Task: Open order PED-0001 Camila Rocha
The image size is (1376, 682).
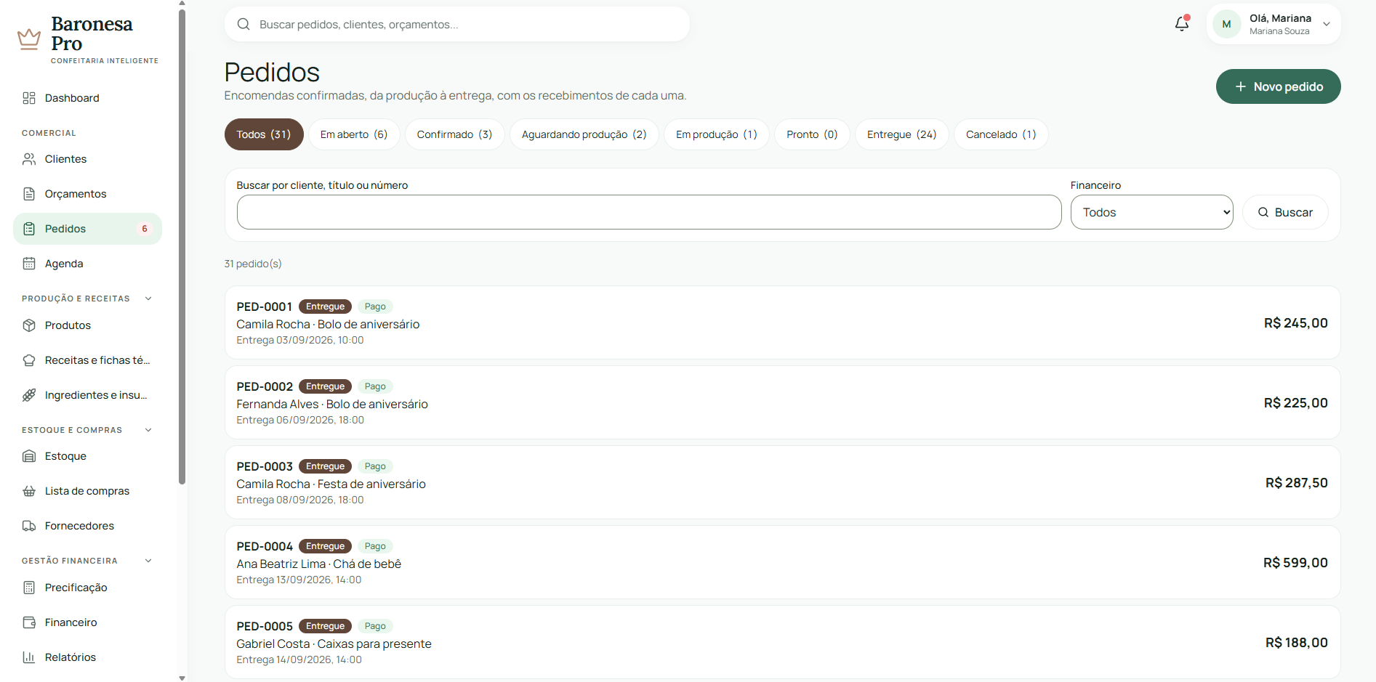Action: 782,322
